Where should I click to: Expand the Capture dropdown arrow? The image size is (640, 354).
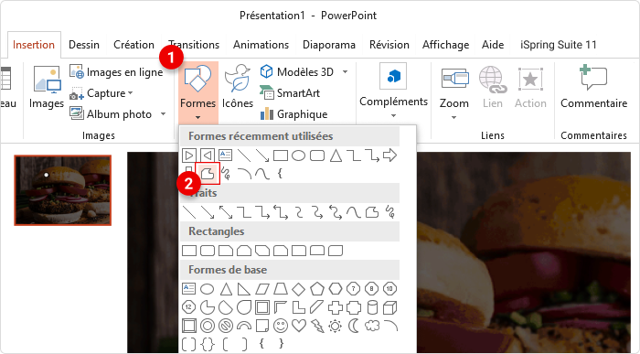pyautogui.click(x=131, y=93)
